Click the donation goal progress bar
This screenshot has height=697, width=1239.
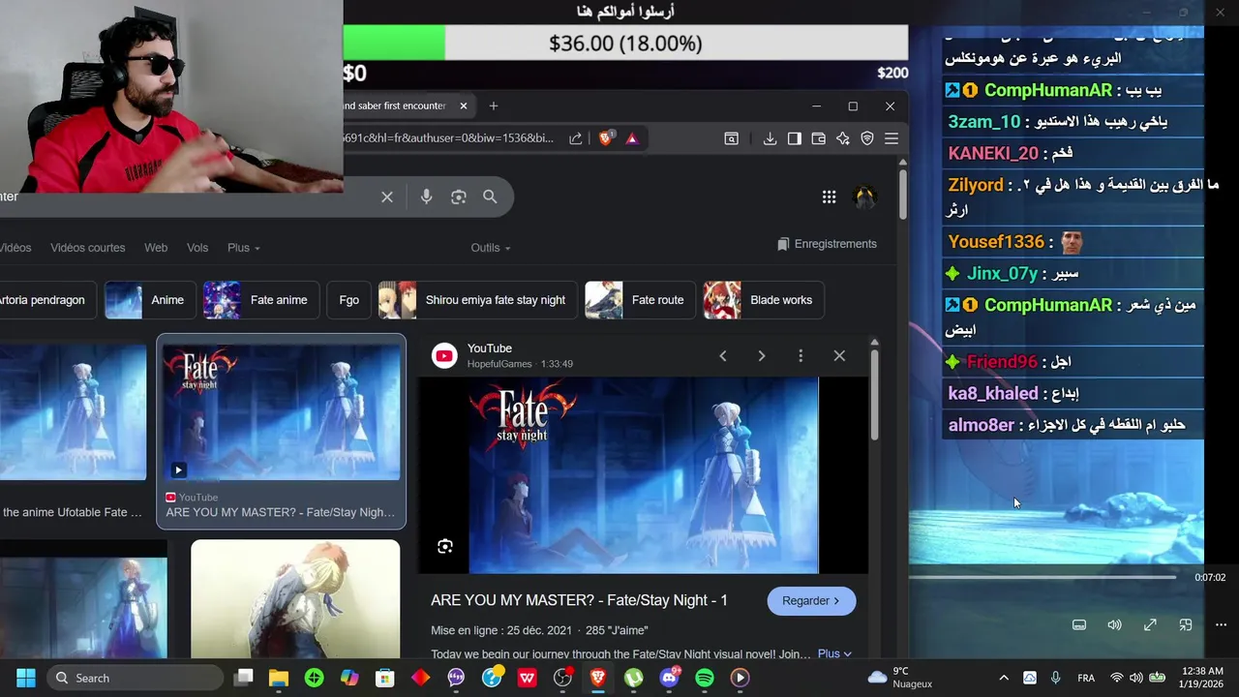tap(625, 44)
